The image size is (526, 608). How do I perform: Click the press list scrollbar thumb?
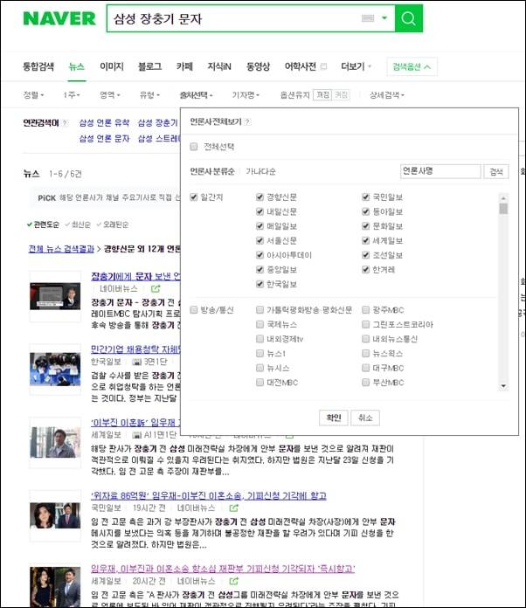(503, 209)
